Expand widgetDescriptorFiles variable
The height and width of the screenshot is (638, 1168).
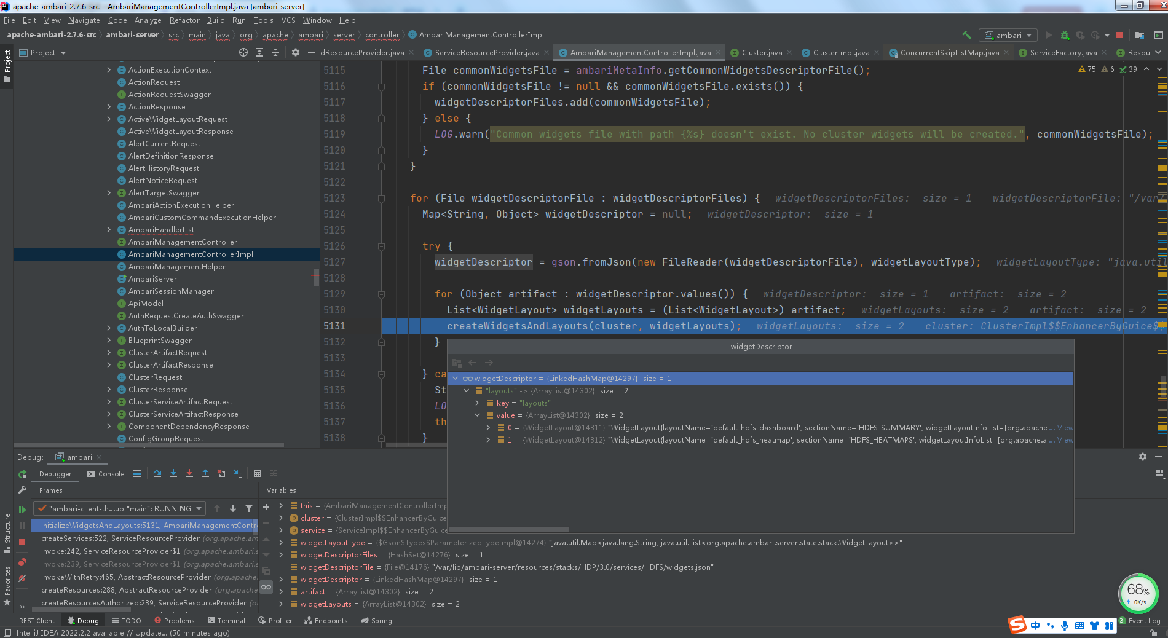[282, 555]
